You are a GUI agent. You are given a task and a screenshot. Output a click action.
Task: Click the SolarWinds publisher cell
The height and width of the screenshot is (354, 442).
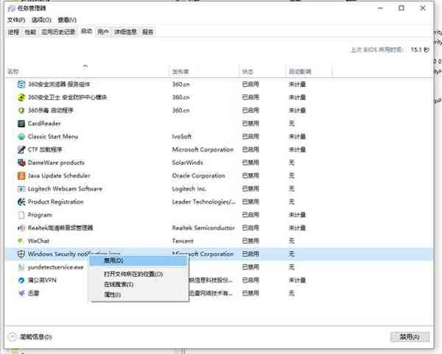(187, 163)
